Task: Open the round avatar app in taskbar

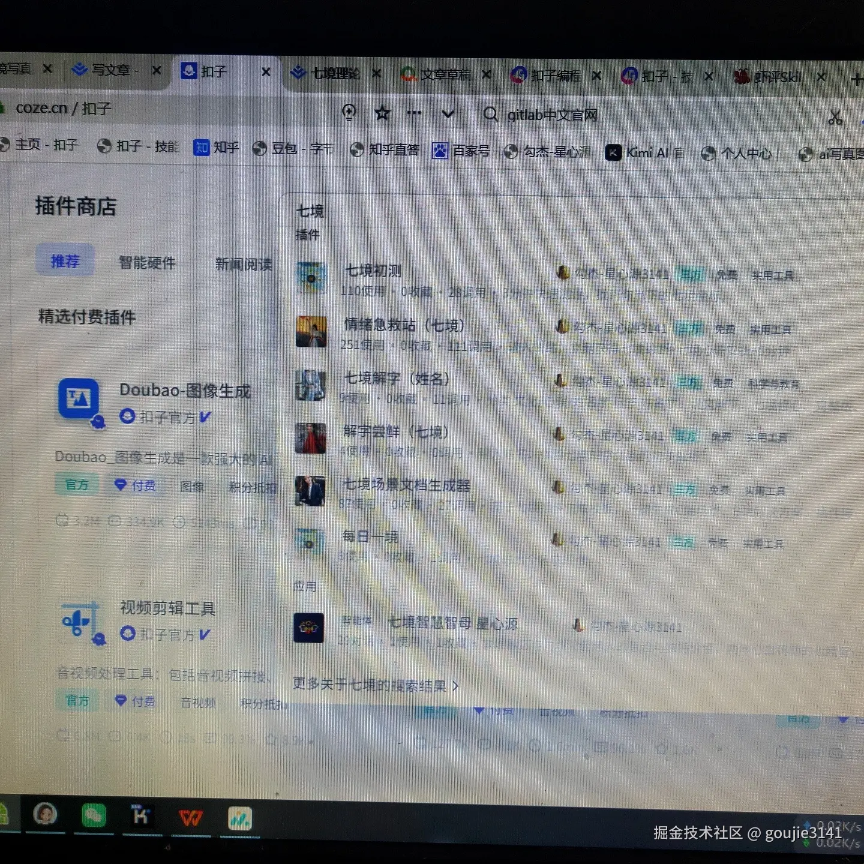Action: (x=45, y=814)
